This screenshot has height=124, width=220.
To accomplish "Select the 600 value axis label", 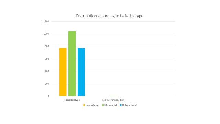I will [47, 59].
